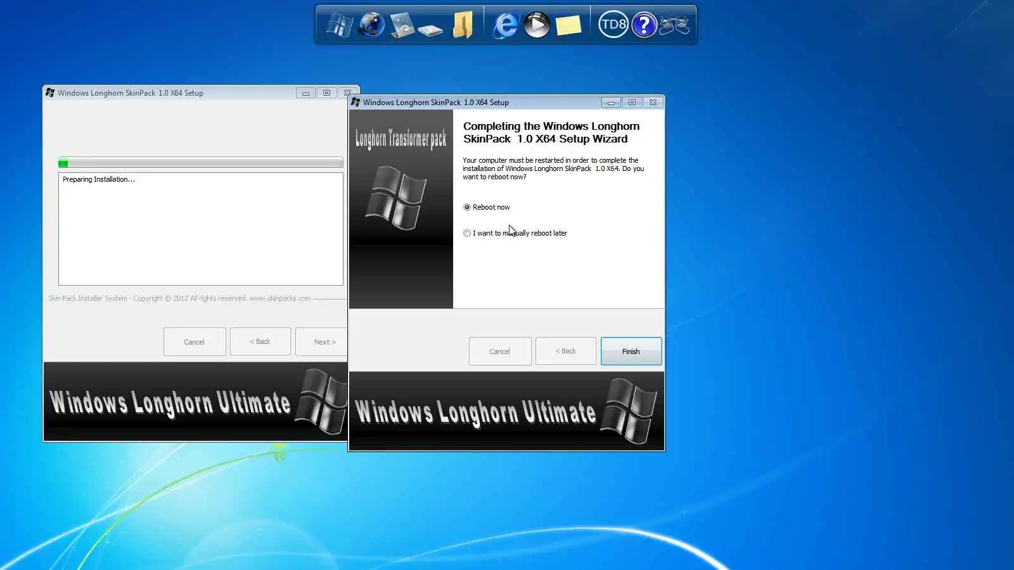Image resolution: width=1014 pixels, height=570 pixels.
Task: Click "< Back" in the background Setup window
Action: [260, 341]
